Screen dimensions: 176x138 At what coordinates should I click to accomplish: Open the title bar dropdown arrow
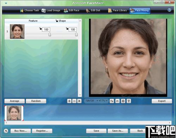tap(6, 3)
